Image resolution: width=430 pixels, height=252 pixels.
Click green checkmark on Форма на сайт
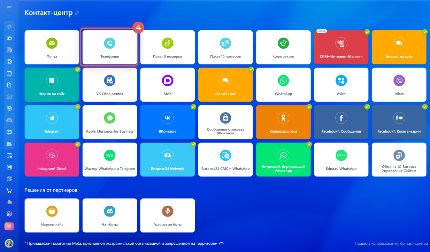78,70
